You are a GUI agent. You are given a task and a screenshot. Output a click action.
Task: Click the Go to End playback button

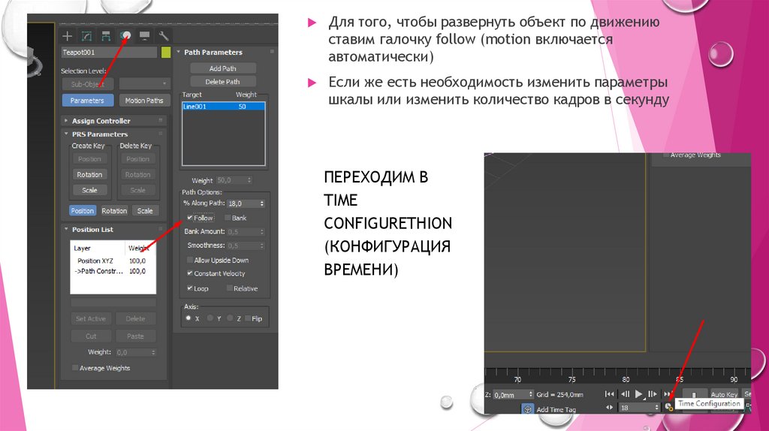point(667,393)
